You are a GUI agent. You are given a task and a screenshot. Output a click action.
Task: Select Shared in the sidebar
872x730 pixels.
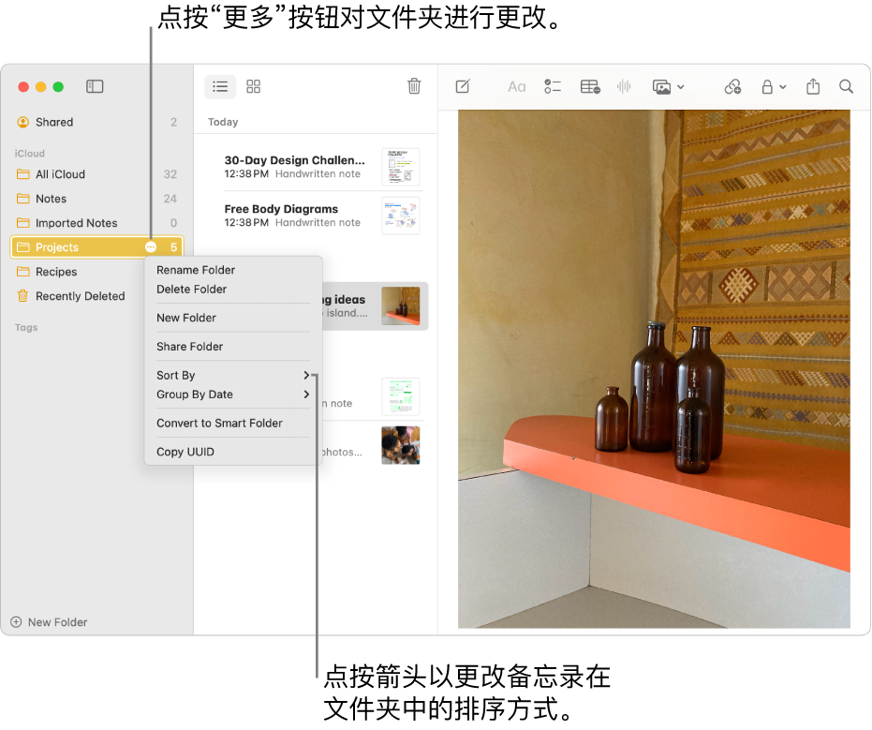coord(96,122)
